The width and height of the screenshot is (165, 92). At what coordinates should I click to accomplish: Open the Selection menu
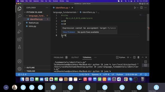click(36, 1)
